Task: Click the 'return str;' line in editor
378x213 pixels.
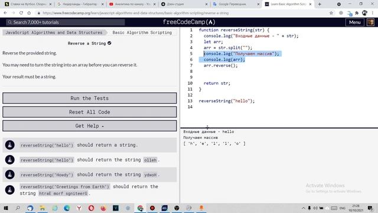Action: [x=217, y=83]
